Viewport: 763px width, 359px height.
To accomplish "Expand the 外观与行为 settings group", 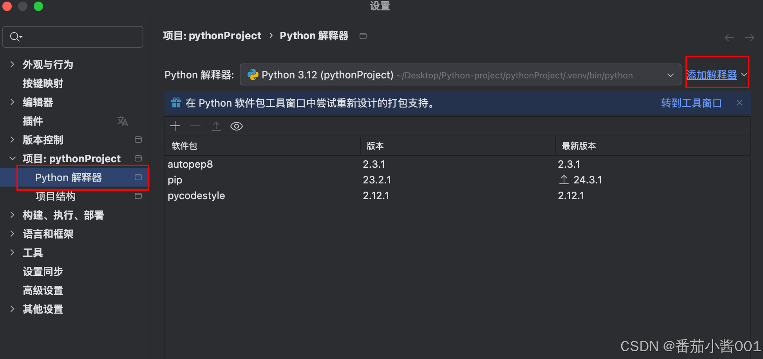I will [x=12, y=65].
